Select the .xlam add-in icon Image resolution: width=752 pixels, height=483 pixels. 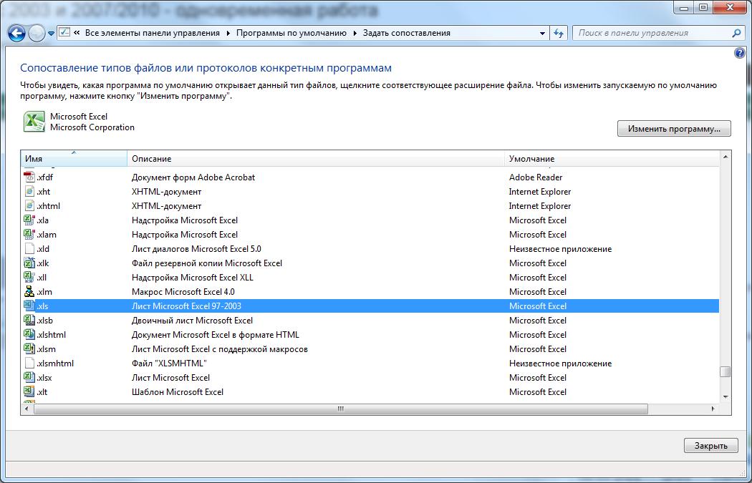[30, 234]
